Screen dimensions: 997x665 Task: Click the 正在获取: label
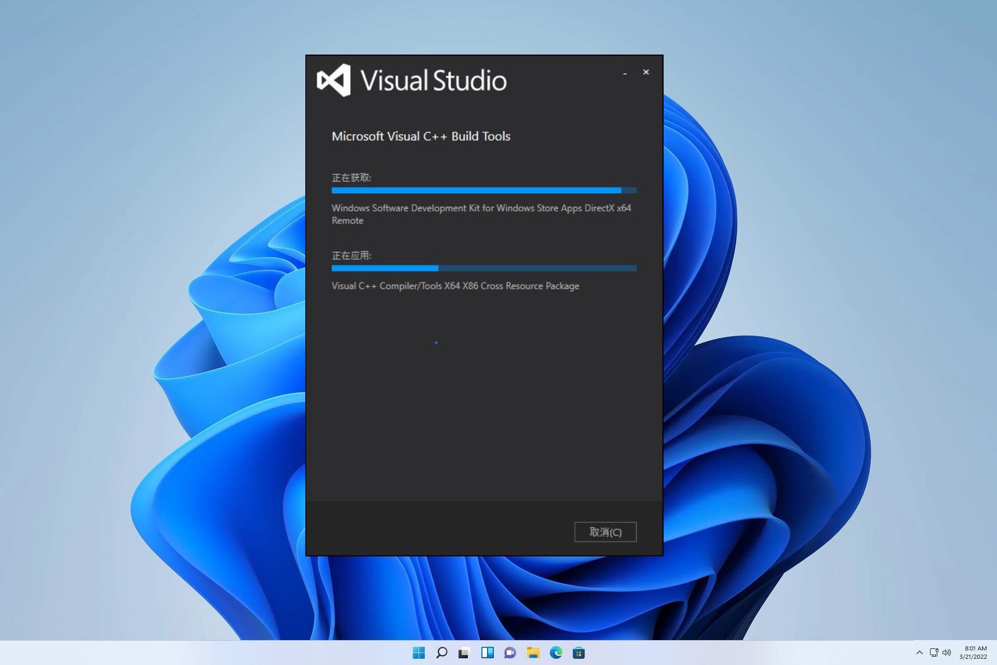click(x=352, y=178)
